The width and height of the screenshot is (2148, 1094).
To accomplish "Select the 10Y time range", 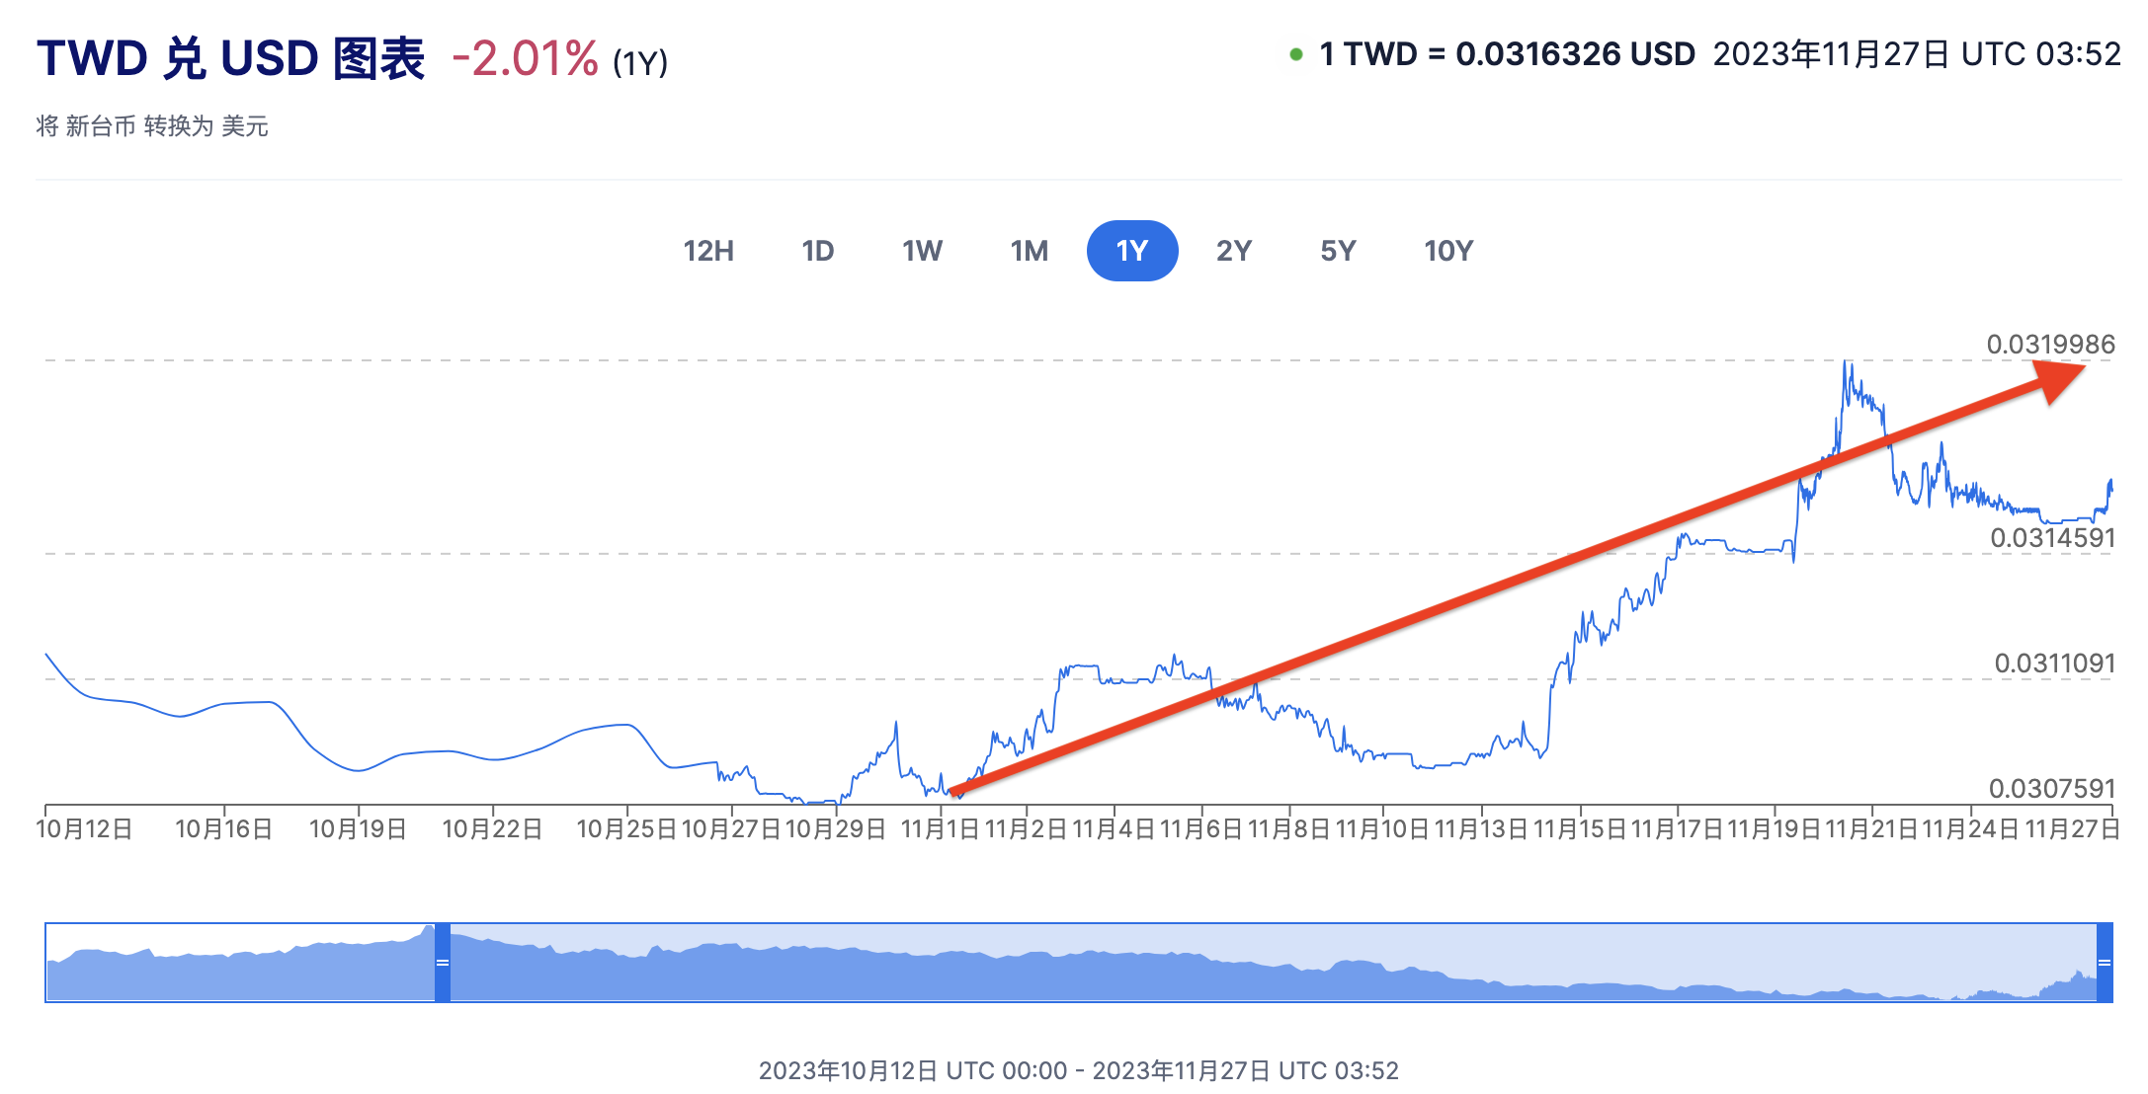I will pyautogui.click(x=1448, y=251).
